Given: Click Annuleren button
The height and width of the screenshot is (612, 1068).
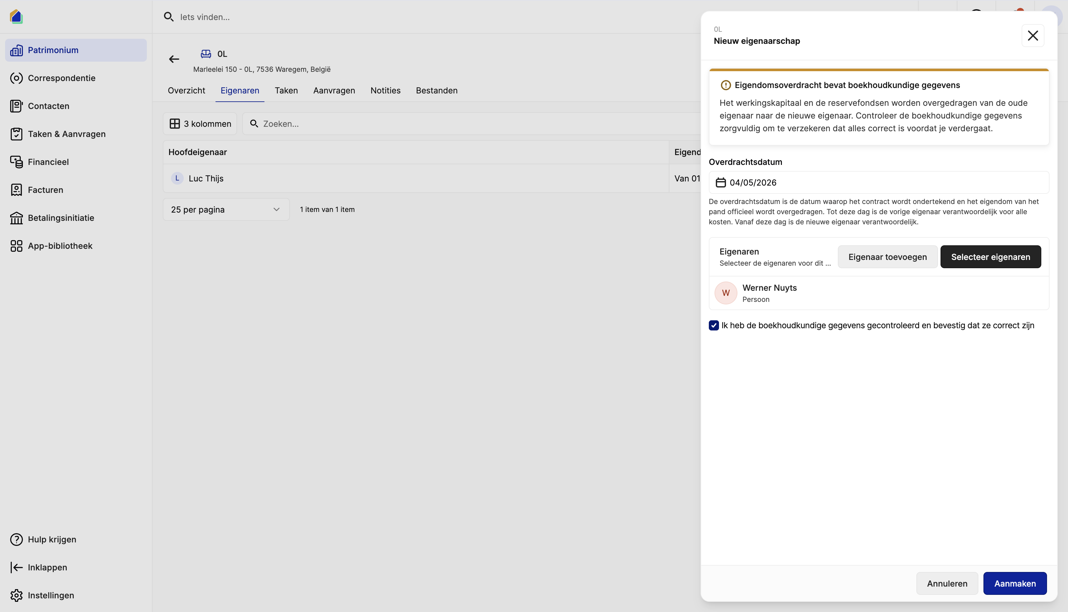Looking at the screenshot, I should [x=947, y=583].
